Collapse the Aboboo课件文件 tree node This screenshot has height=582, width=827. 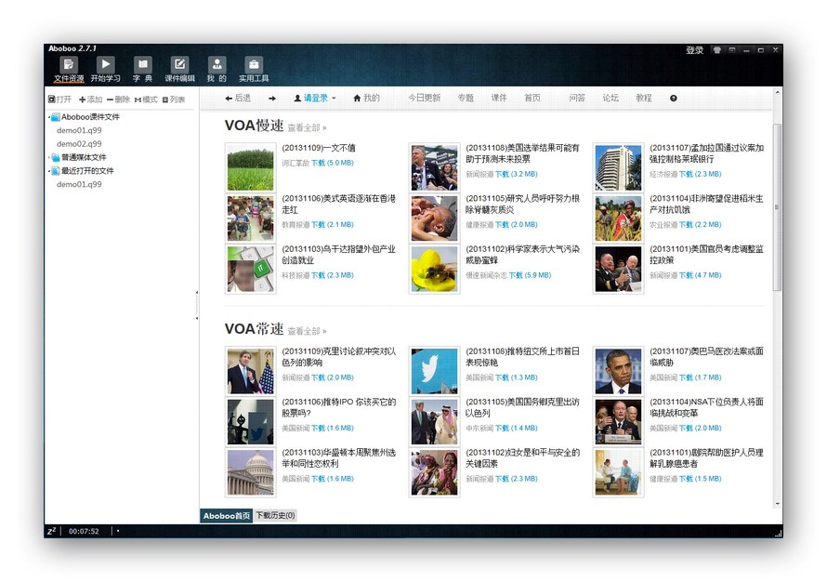click(49, 117)
